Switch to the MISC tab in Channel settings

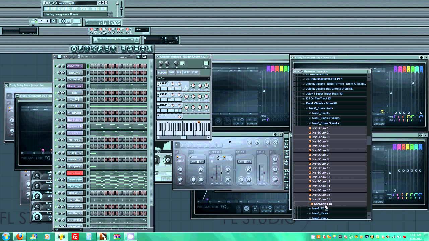(x=186, y=72)
